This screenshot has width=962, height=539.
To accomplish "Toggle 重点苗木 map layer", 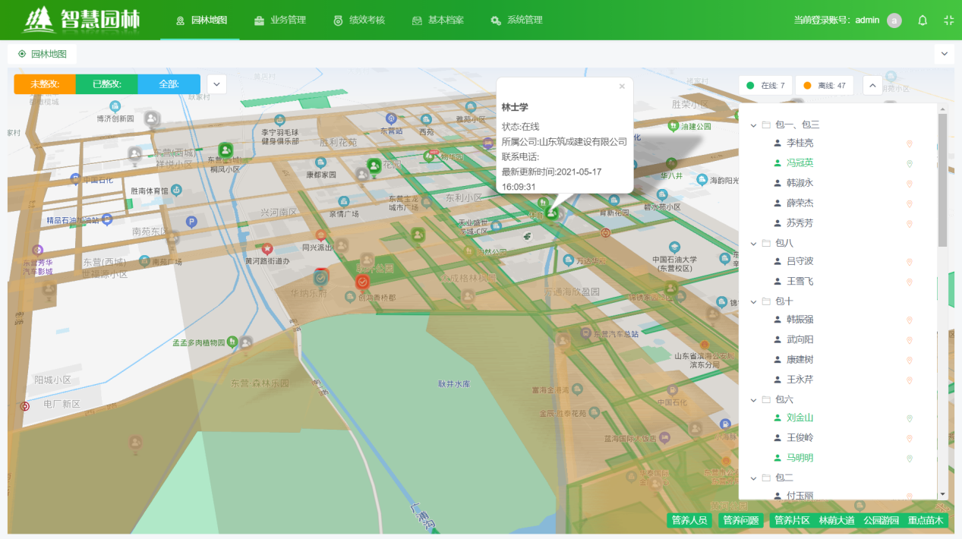I will 926,520.
